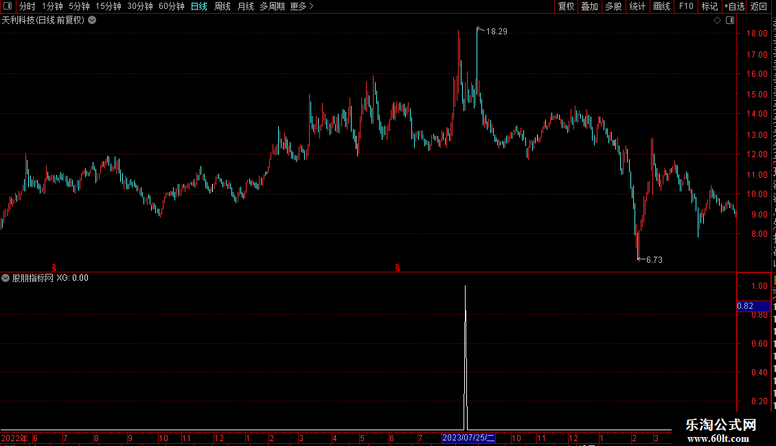Click the red S marker near June 2023

point(398,268)
